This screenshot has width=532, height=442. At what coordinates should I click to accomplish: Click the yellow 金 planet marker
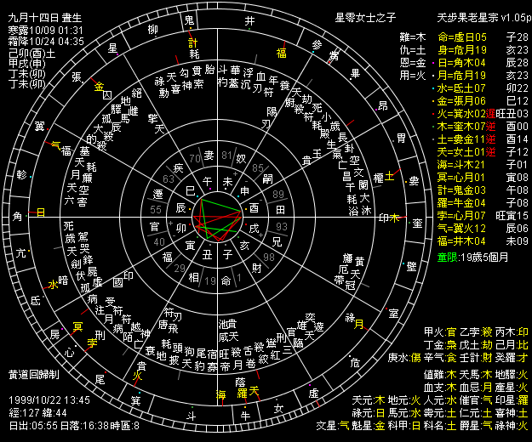[x=99, y=86]
